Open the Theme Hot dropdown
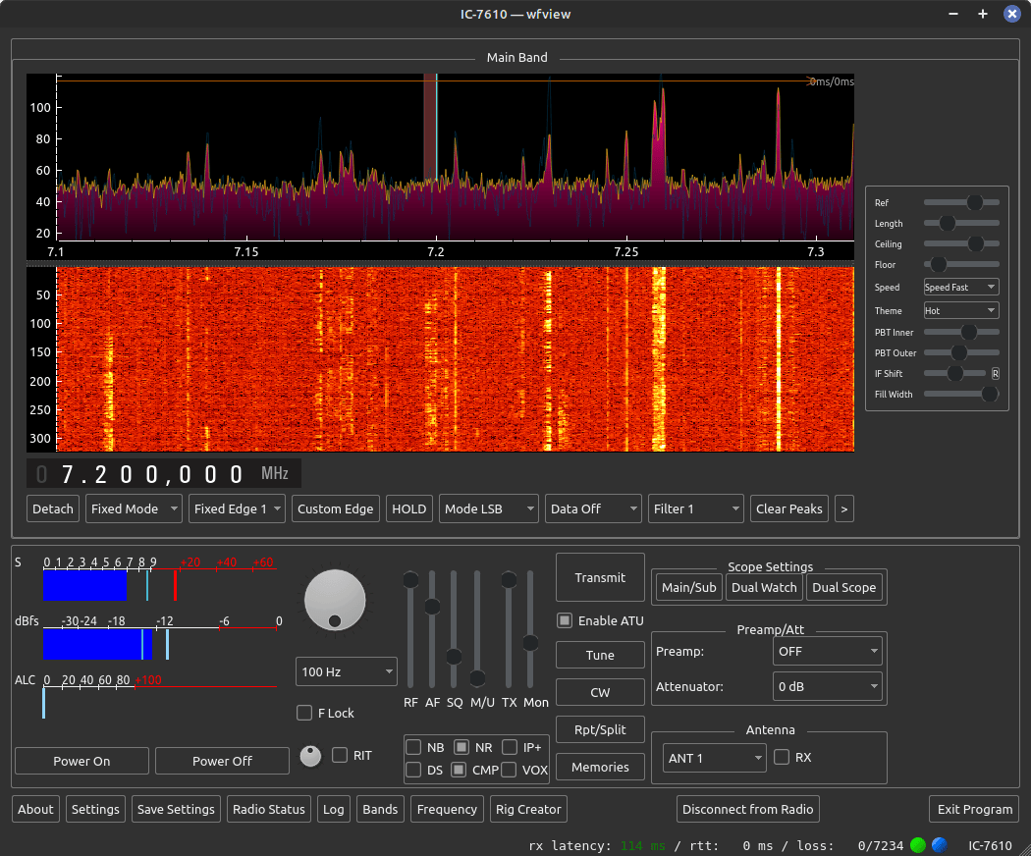This screenshot has width=1031, height=856. click(961, 311)
